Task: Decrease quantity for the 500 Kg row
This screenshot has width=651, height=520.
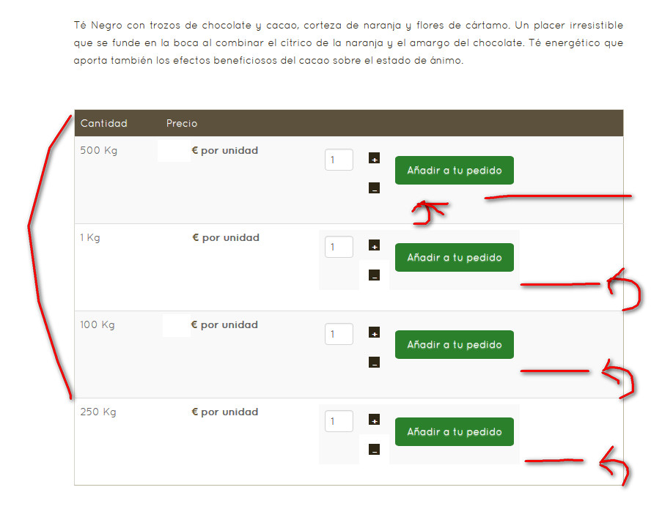Action: (x=374, y=188)
